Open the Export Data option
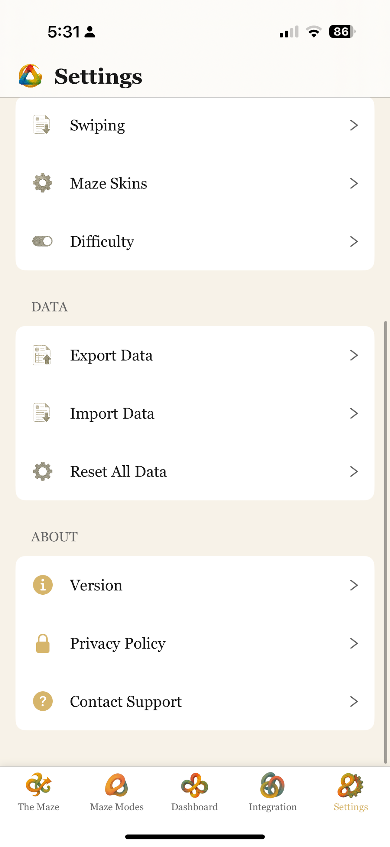This screenshot has width=390, height=847. (x=195, y=355)
